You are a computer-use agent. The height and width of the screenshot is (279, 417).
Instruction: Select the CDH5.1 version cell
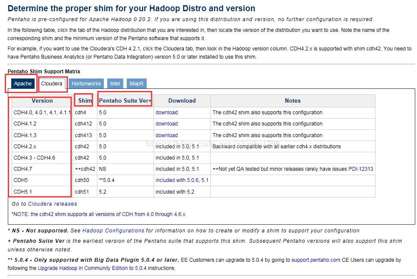(x=42, y=192)
